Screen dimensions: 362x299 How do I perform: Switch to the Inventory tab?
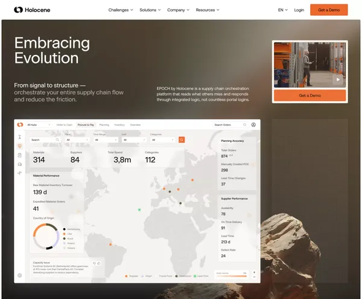119,125
